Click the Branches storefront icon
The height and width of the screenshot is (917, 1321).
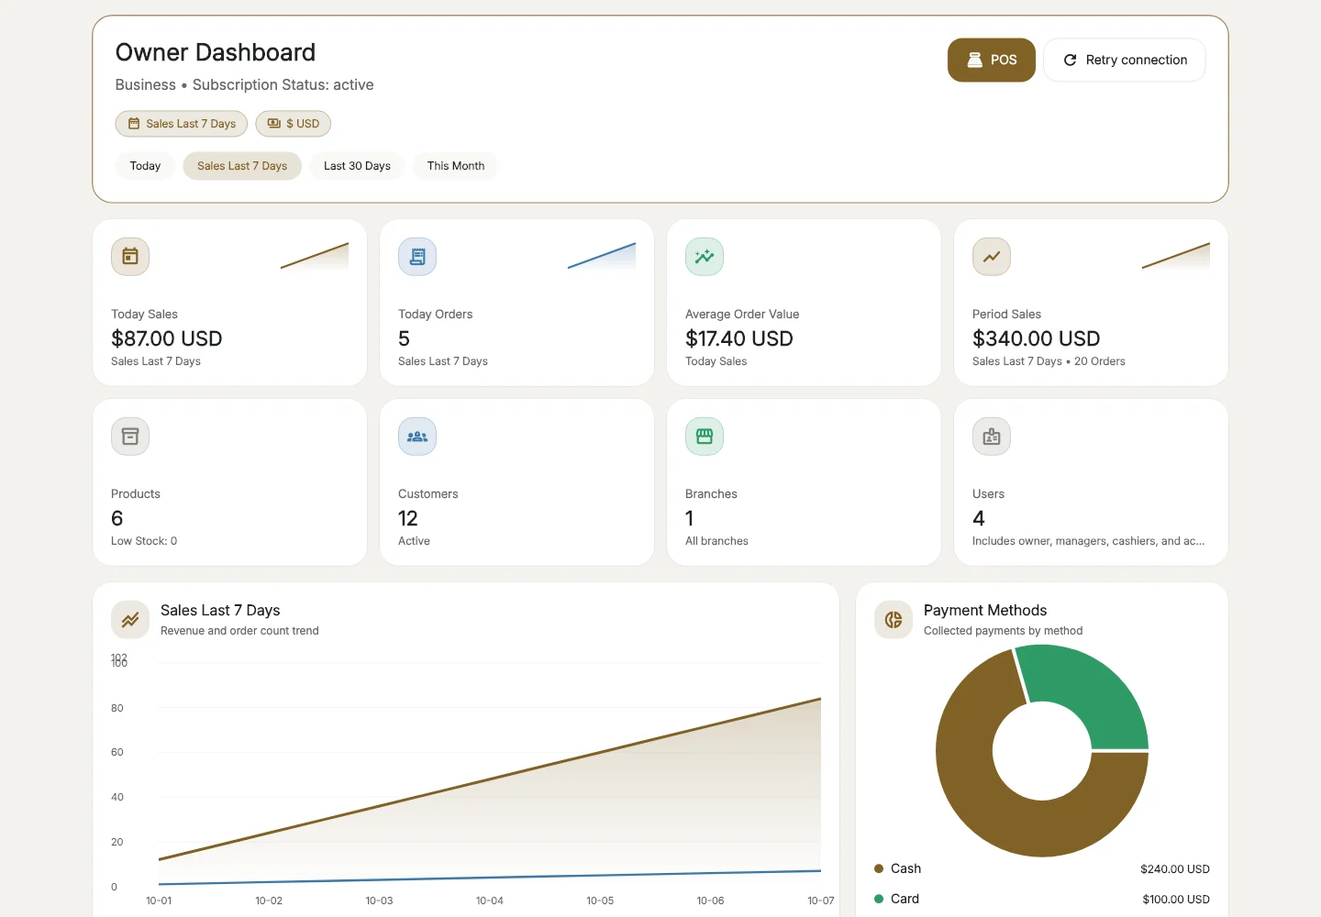(705, 436)
